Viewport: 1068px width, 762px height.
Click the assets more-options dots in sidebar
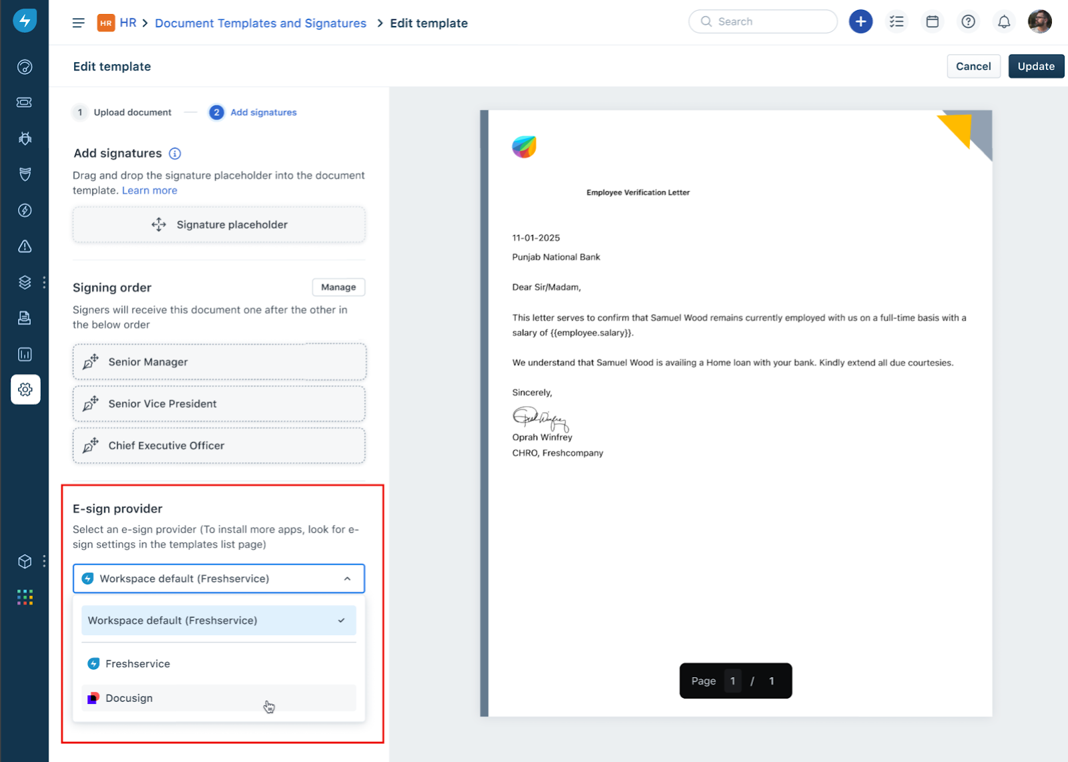(44, 282)
